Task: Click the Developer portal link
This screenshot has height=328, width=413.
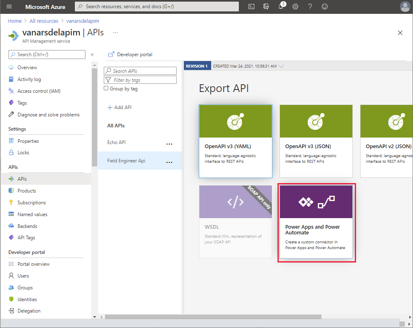Action: [x=130, y=55]
